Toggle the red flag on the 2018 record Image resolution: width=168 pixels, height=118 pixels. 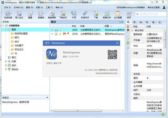coord(64,34)
